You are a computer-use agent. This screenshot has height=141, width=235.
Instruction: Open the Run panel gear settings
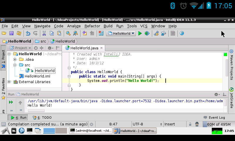(217, 94)
